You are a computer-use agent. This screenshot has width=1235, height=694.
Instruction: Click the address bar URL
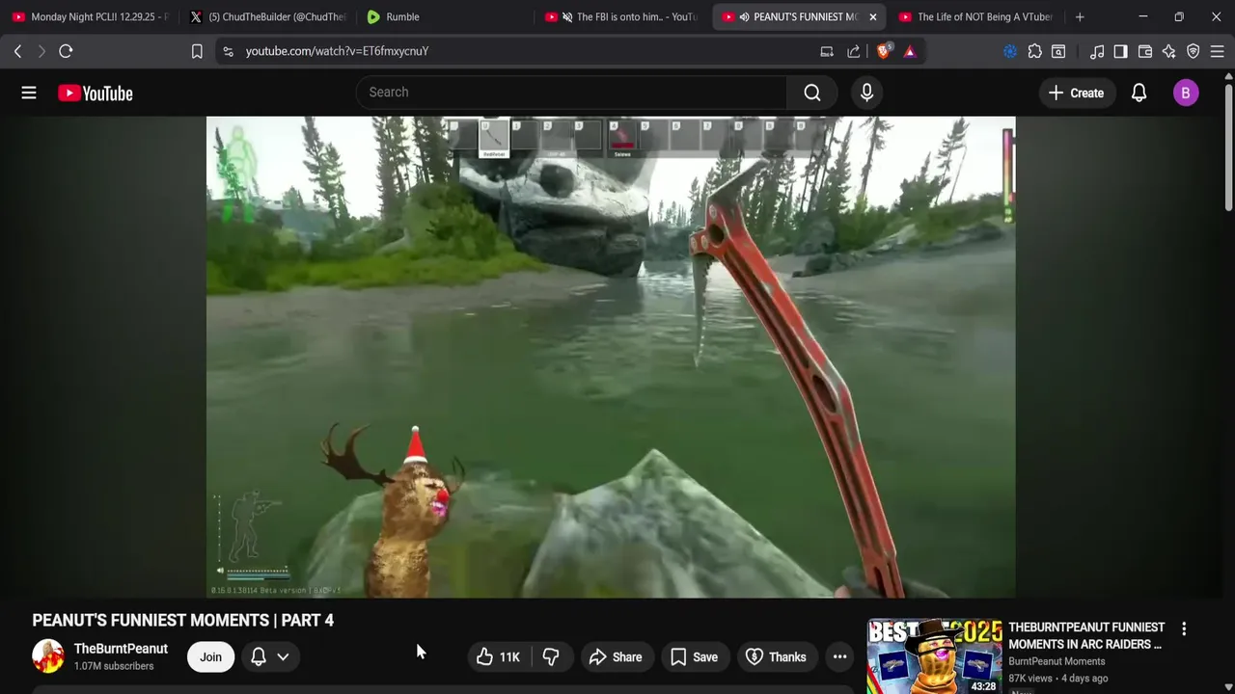337,51
